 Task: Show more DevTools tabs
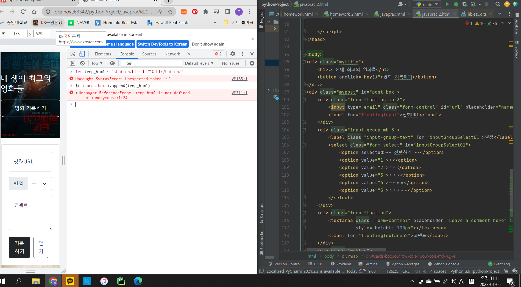[x=189, y=54]
